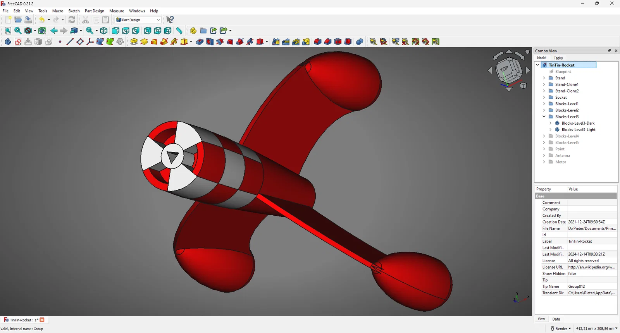Image resolution: width=620 pixels, height=333 pixels.
Task: Close the TinTin-Rocket document tab
Action: coord(42,320)
